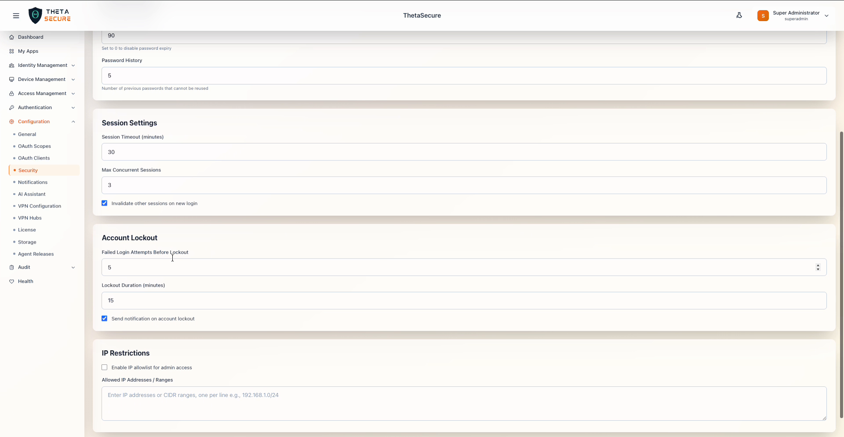Open the hamburger menu beside the logo
This screenshot has height=437, width=844.
16,15
